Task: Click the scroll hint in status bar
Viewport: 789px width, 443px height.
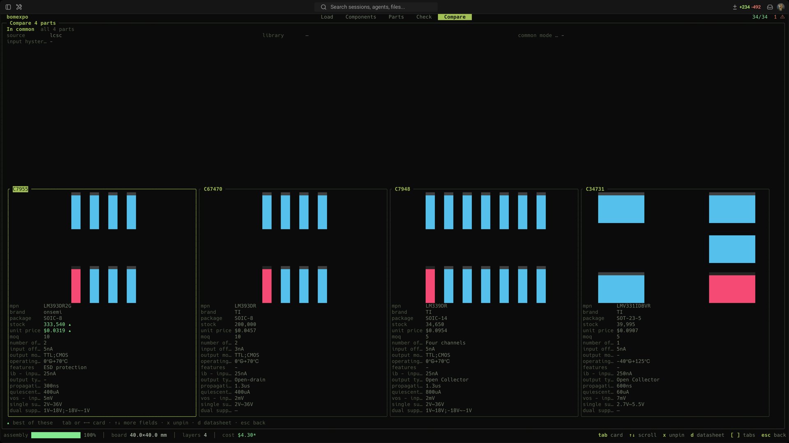Action: [x=643, y=435]
